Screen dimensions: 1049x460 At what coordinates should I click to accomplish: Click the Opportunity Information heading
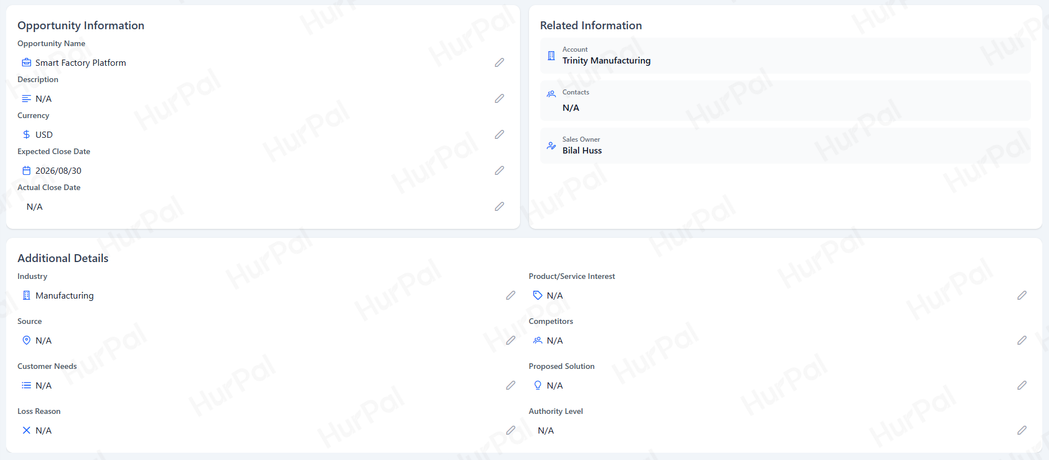[81, 25]
